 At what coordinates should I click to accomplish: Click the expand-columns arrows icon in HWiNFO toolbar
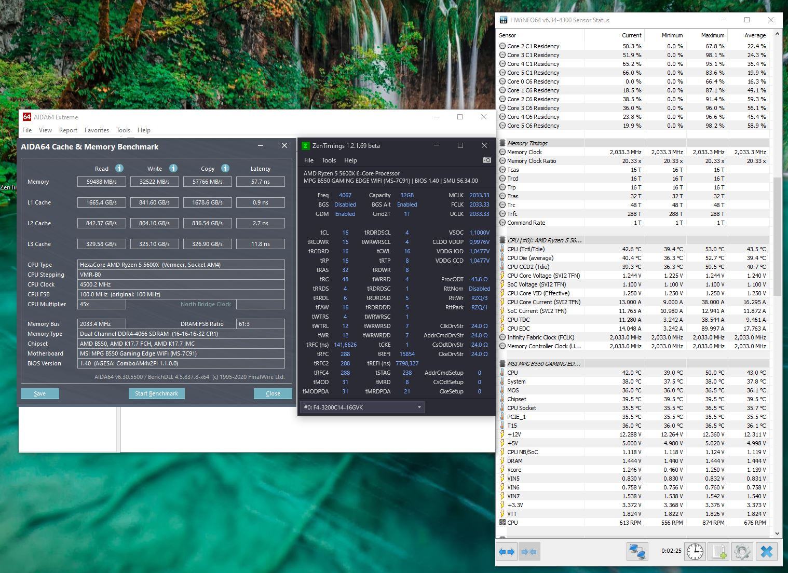coord(507,552)
